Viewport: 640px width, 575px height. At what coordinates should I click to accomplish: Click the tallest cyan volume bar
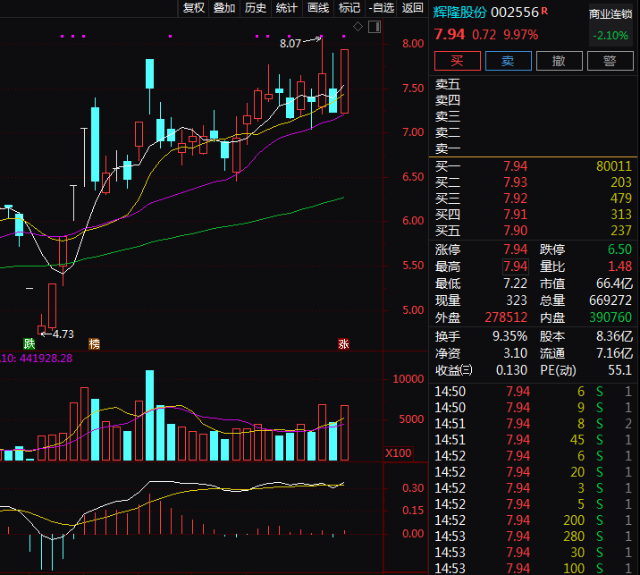[150, 415]
